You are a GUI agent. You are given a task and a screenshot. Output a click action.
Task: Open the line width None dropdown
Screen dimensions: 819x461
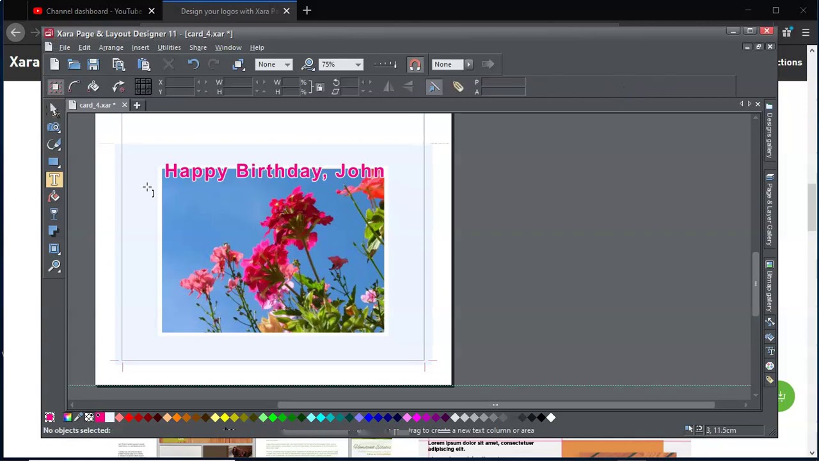[287, 64]
